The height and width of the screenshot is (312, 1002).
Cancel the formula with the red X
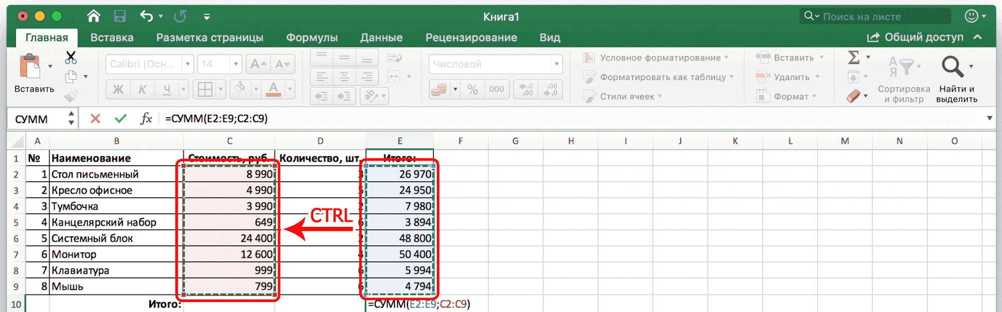coord(95,119)
